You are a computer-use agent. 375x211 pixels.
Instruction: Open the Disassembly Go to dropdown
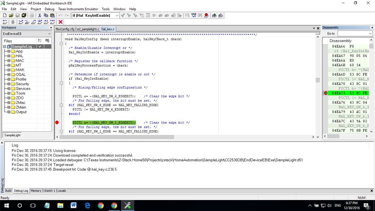pyautogui.click(x=370, y=34)
